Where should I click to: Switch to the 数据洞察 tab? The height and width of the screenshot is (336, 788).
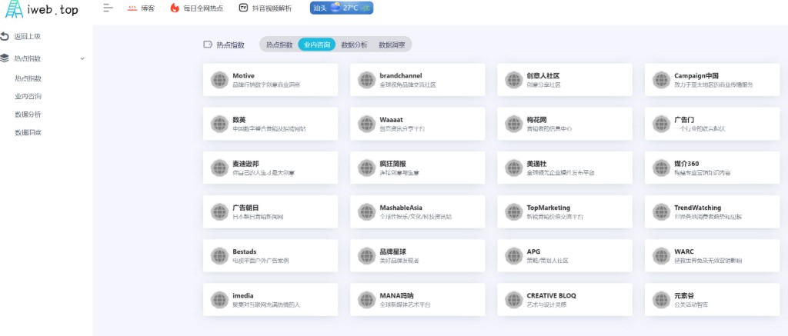pos(392,44)
